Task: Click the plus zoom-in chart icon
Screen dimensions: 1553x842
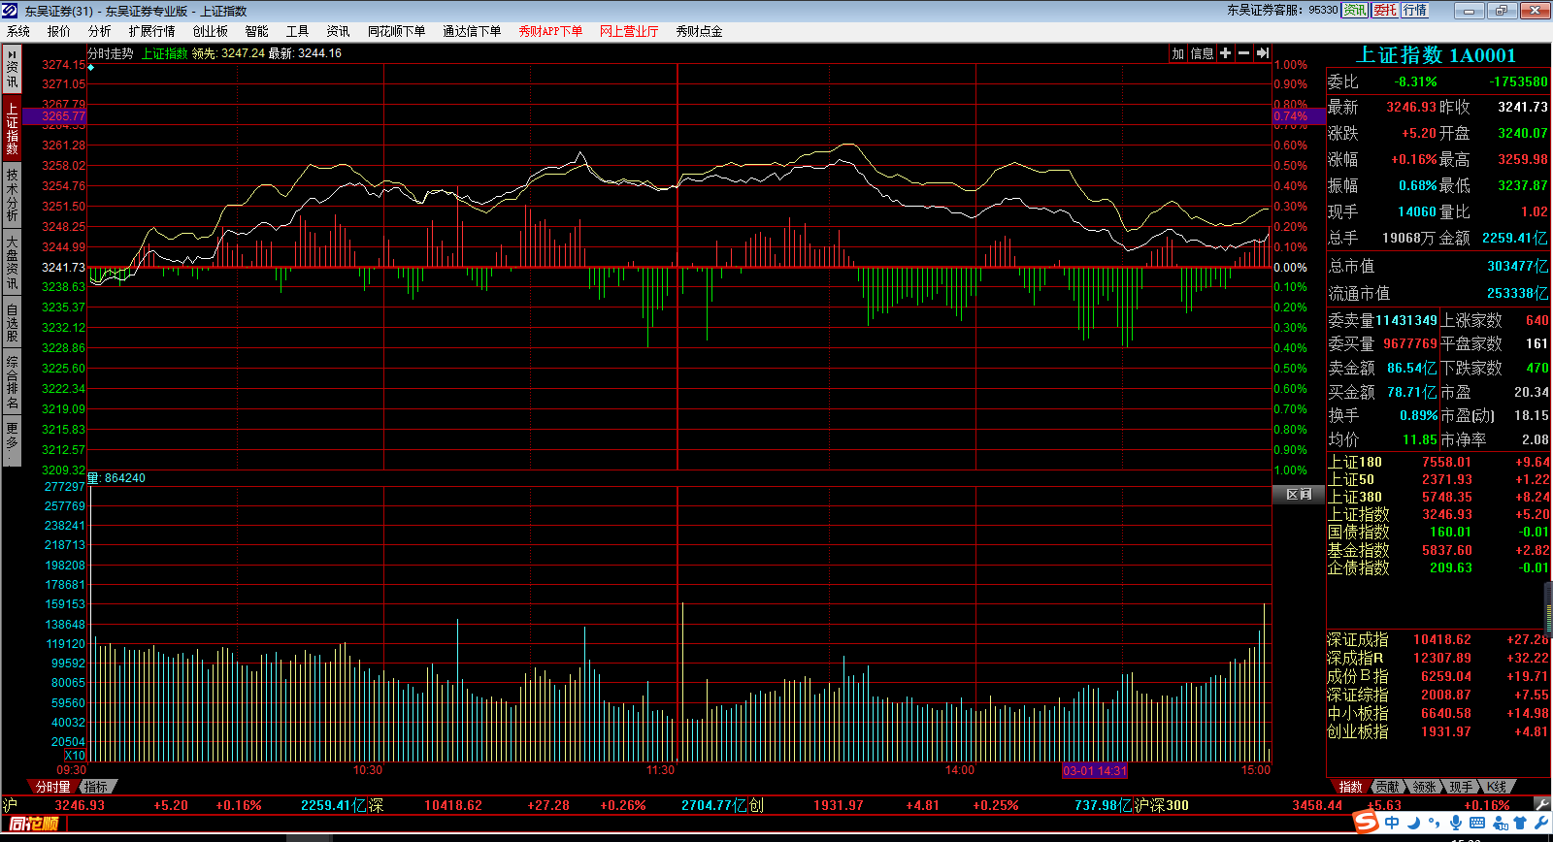Action: point(1225,53)
